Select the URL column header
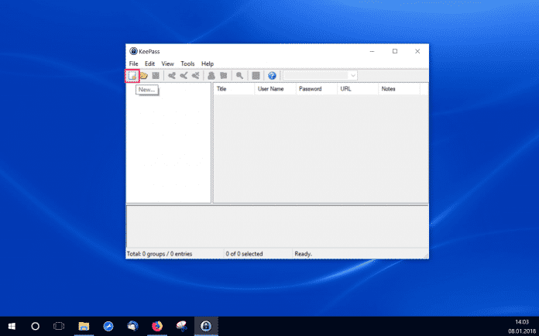The height and width of the screenshot is (336, 539). point(356,89)
